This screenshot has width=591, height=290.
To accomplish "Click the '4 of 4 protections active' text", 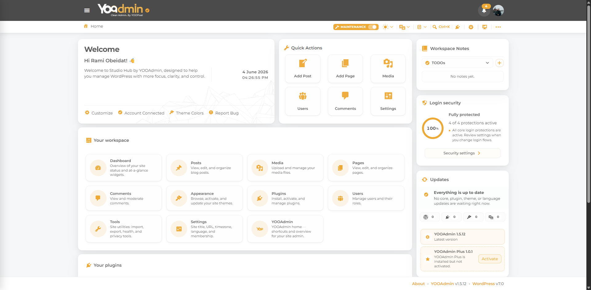I will pyautogui.click(x=472, y=123).
